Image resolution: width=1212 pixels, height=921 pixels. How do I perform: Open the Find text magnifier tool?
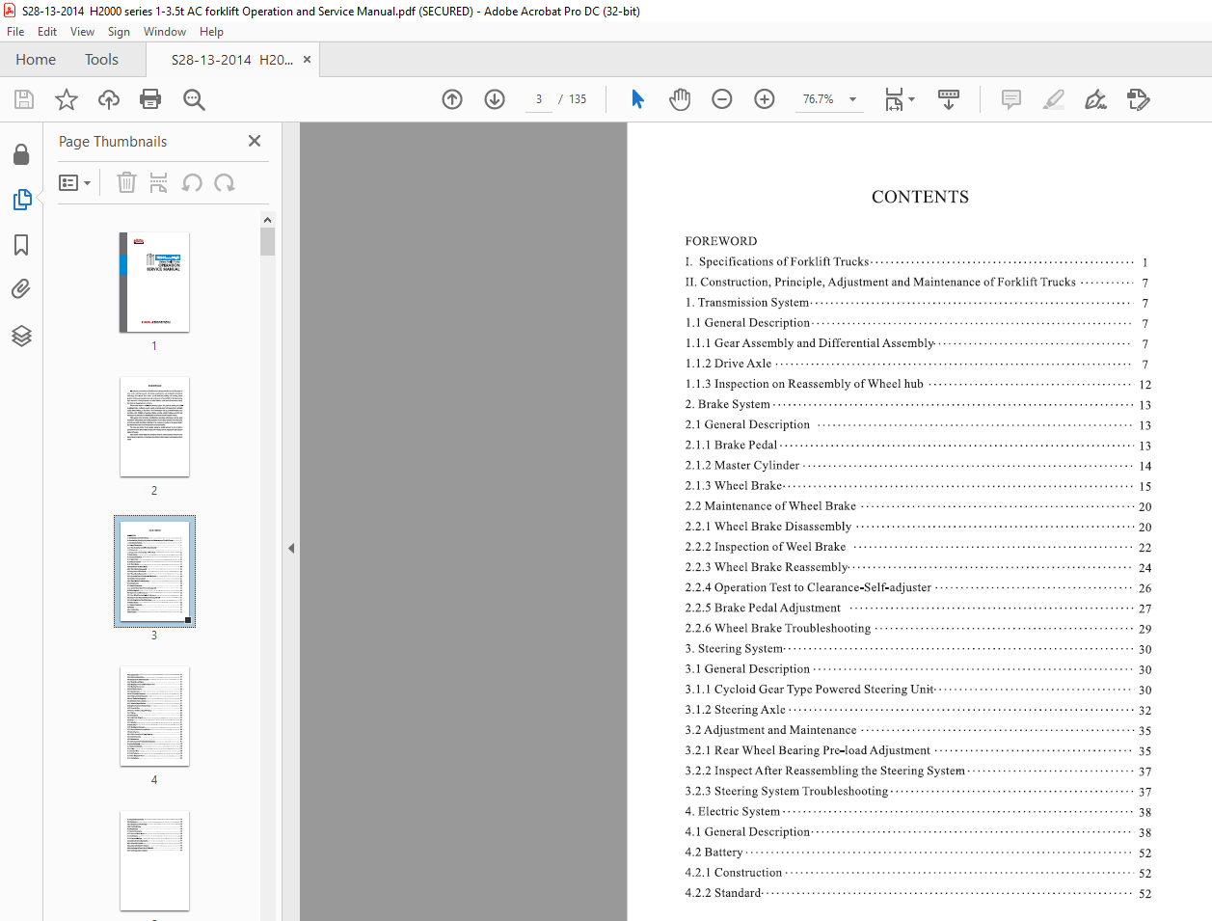click(x=194, y=99)
